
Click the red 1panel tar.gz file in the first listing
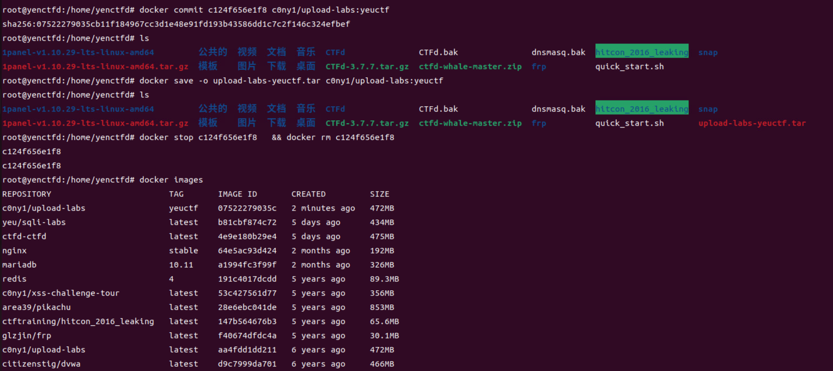(x=95, y=67)
